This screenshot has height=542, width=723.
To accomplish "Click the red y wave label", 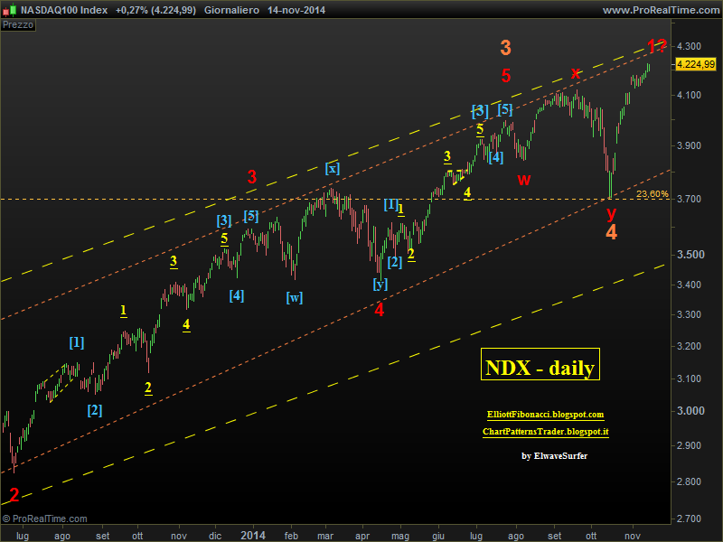I will pyautogui.click(x=611, y=213).
